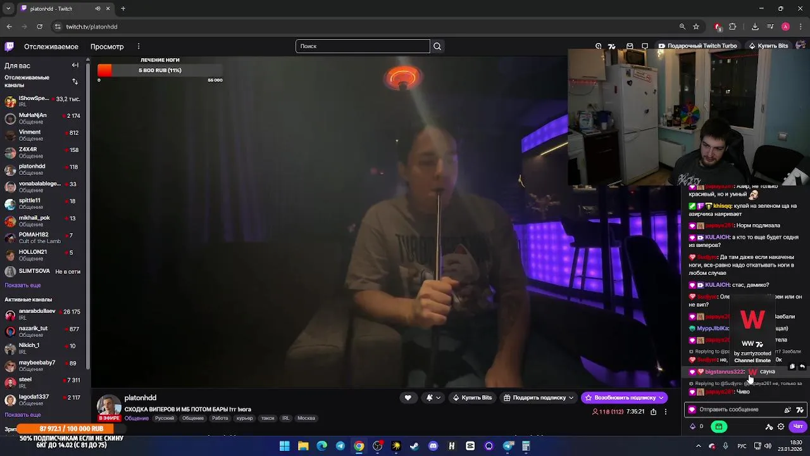This screenshot has width=810, height=456.
Task: Open Z4X4R channel in sidebar
Action: 43,153
